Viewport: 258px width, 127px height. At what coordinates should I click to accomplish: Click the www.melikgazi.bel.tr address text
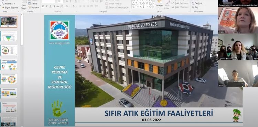click(x=60, y=43)
